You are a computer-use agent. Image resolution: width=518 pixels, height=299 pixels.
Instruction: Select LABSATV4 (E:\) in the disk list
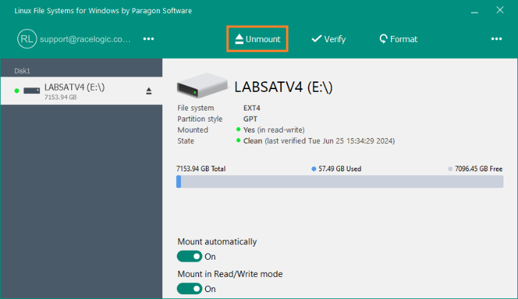(81, 91)
